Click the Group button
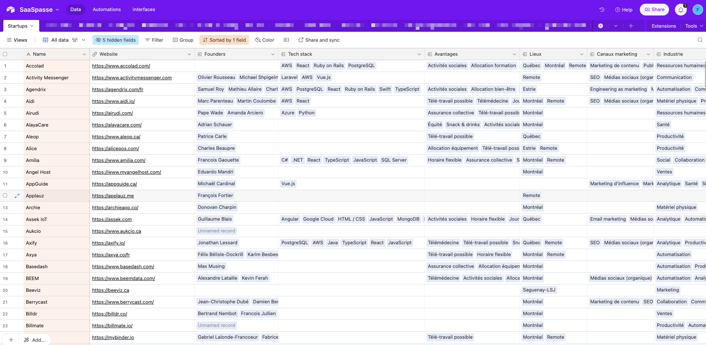The height and width of the screenshot is (345, 706). [x=183, y=40]
